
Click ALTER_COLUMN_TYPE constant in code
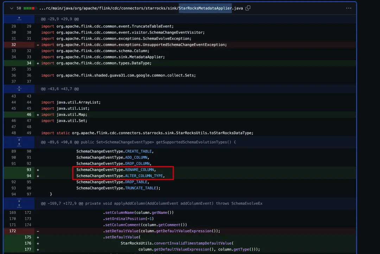pyautogui.click(x=144, y=176)
